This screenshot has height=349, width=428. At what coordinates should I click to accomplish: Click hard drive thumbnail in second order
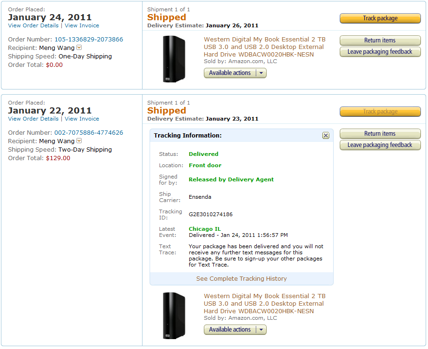173,315
